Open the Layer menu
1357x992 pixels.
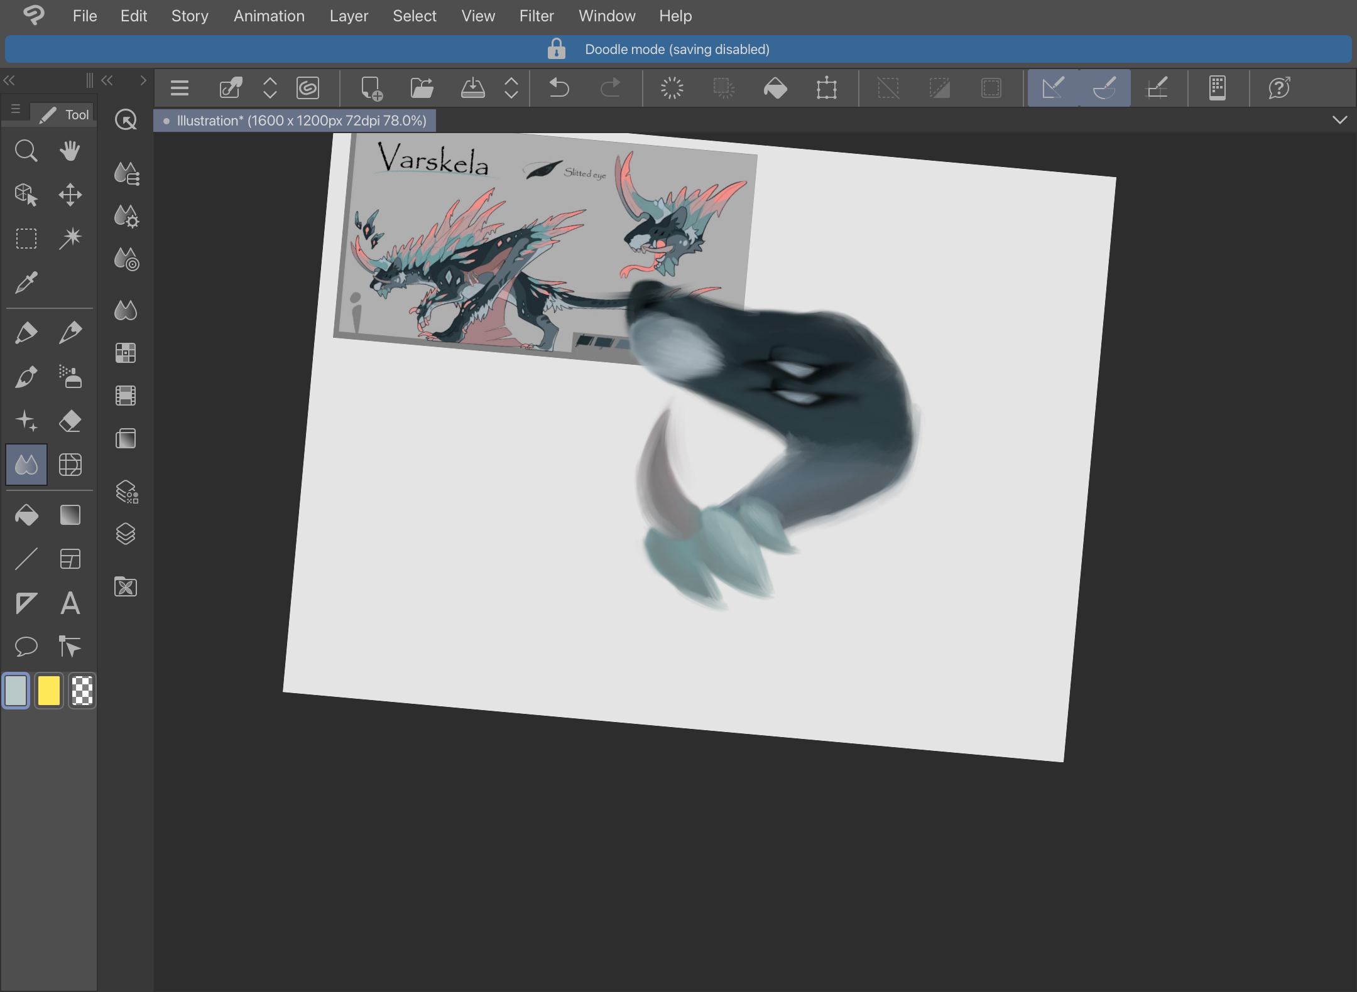tap(349, 16)
